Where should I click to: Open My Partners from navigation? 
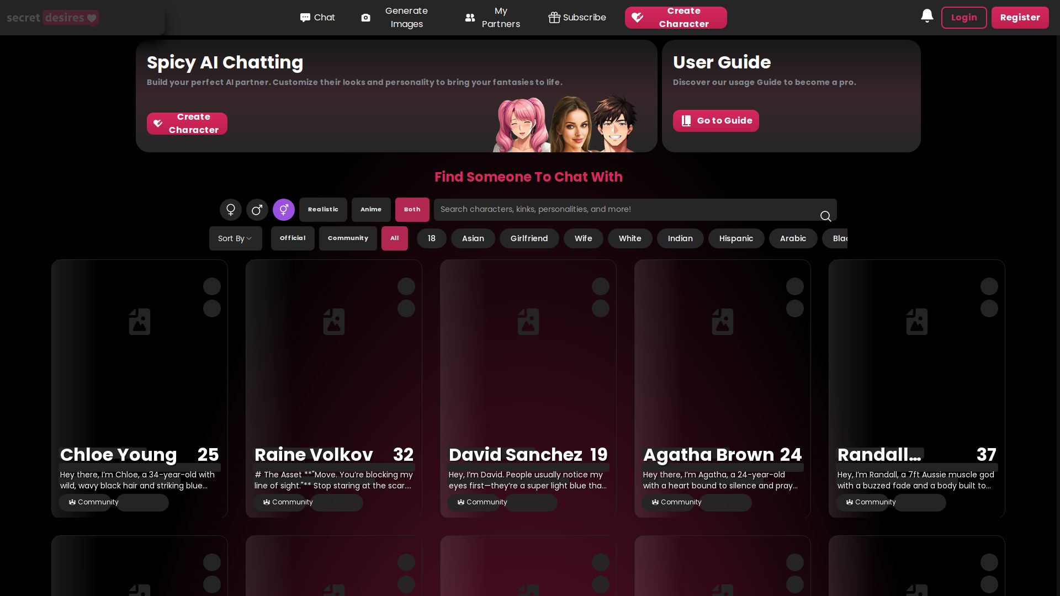pyautogui.click(x=493, y=18)
